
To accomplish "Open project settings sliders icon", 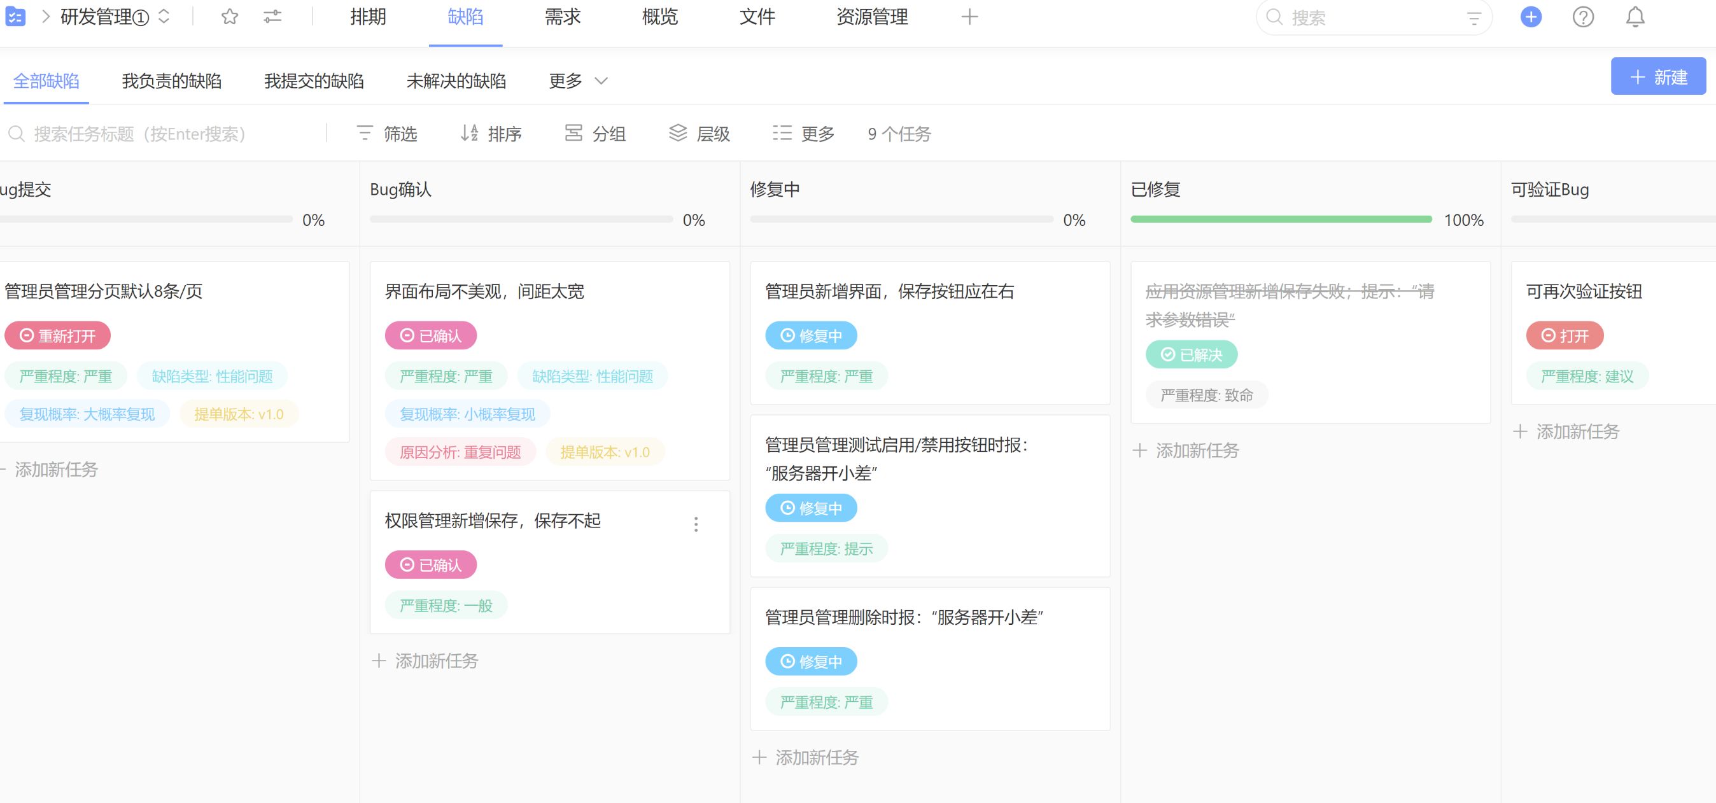I will click(x=272, y=17).
